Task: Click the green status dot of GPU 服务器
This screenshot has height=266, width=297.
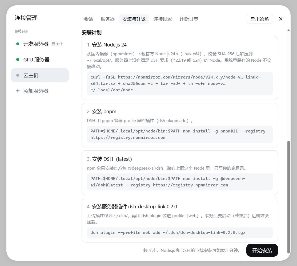Action: [x=18, y=60]
